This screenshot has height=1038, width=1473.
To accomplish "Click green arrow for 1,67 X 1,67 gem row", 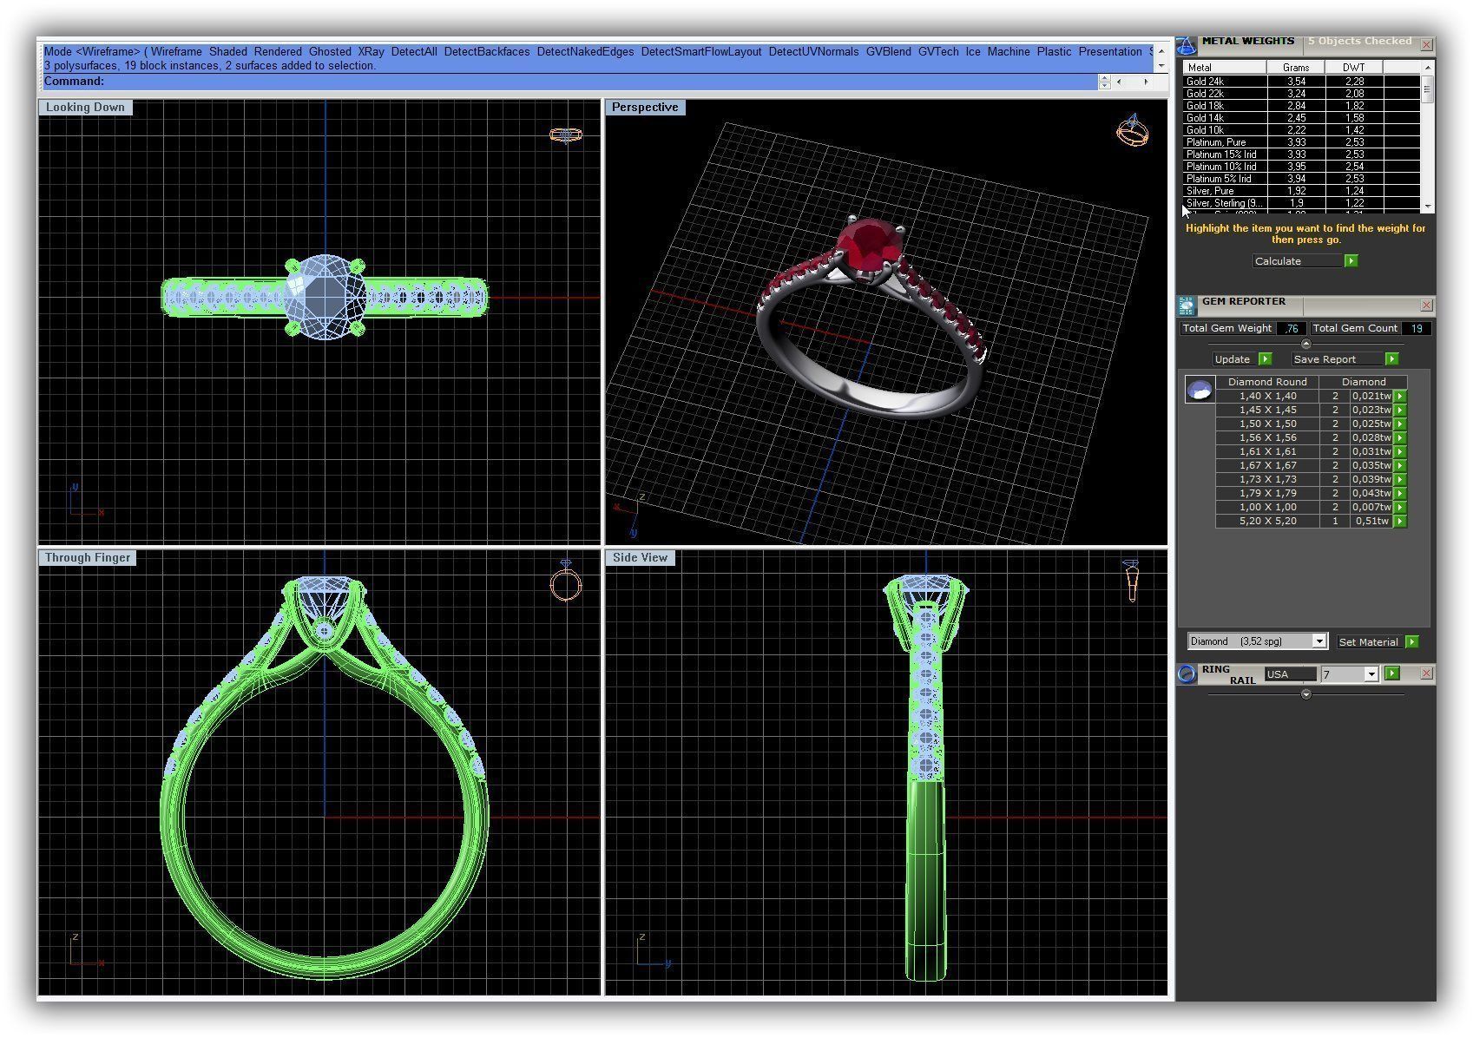I will pyautogui.click(x=1400, y=465).
